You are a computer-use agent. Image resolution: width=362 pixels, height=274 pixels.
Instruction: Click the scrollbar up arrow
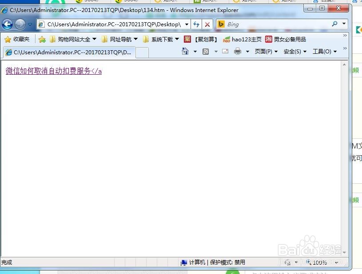pos(344,65)
